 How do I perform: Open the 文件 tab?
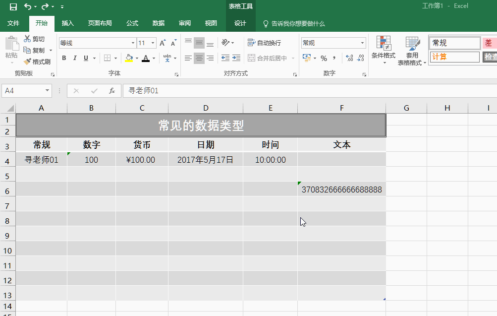click(14, 23)
